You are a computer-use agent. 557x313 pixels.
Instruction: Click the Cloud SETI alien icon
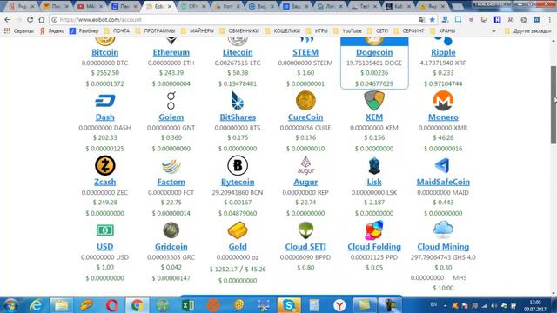coord(305,230)
